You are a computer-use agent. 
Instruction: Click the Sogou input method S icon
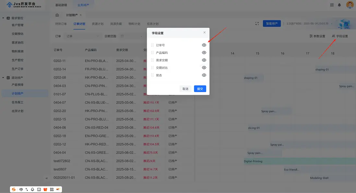[14, 189]
